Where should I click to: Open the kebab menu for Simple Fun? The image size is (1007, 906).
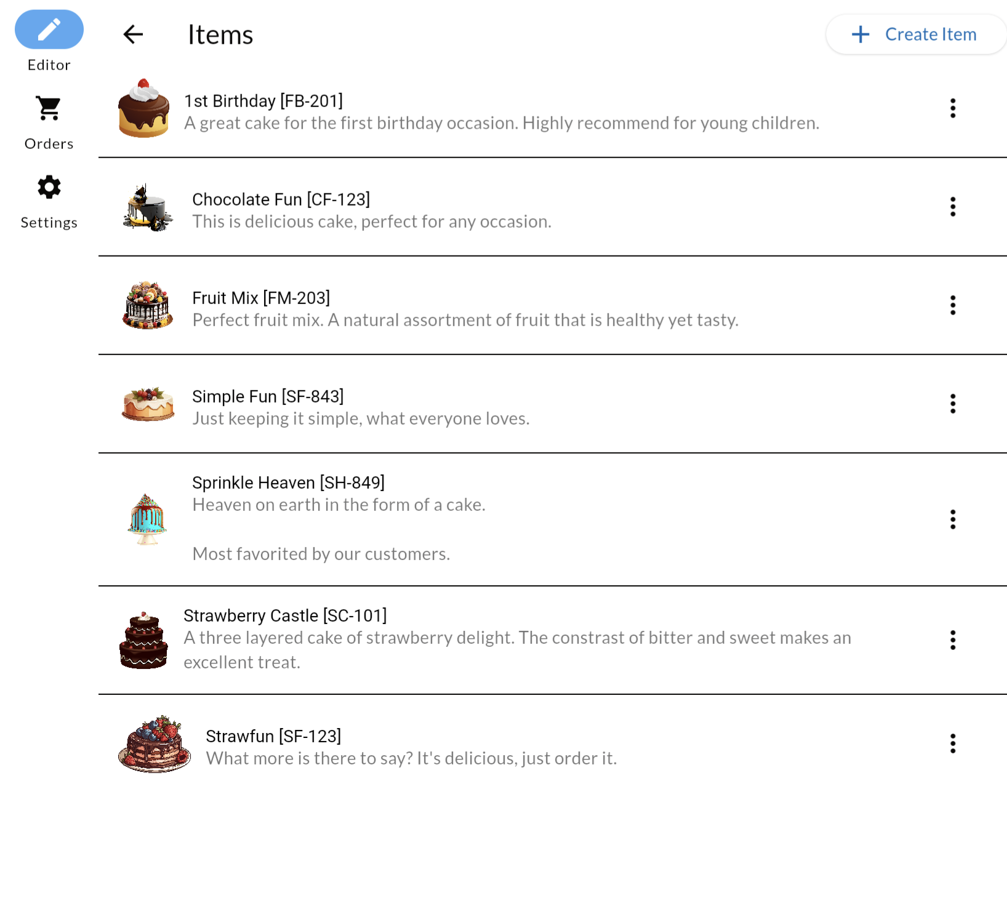coord(952,404)
